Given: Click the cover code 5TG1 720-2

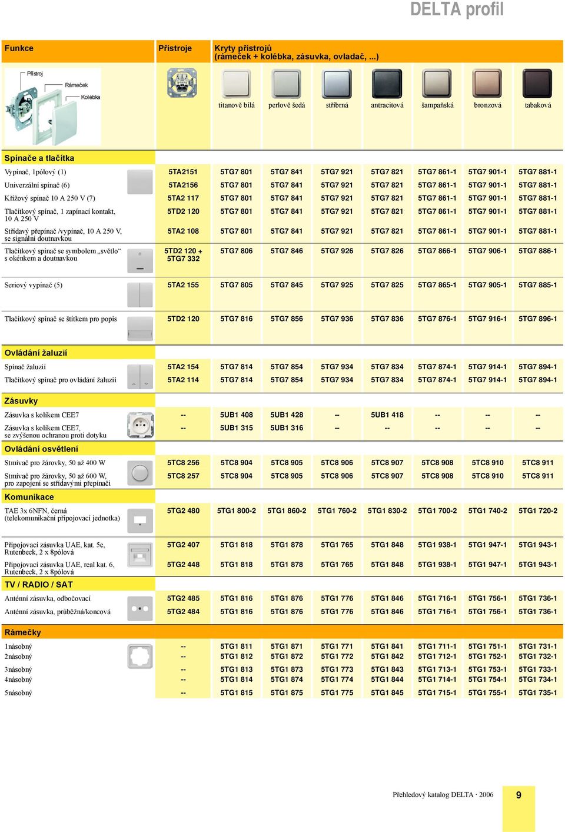Looking at the screenshot, I should [538, 511].
